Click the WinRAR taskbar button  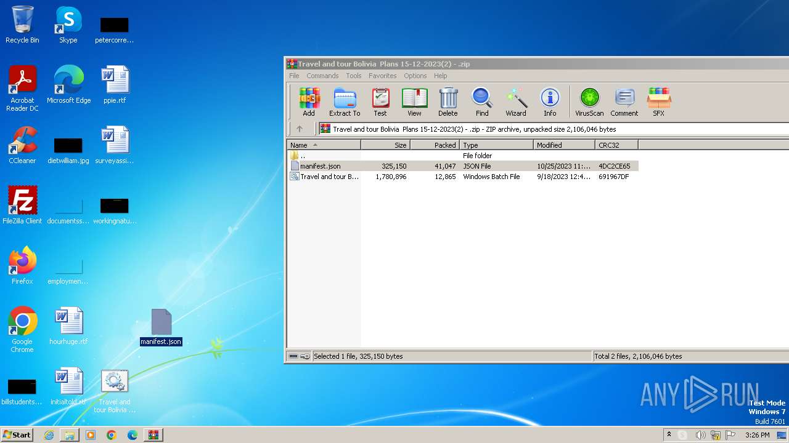point(153,435)
